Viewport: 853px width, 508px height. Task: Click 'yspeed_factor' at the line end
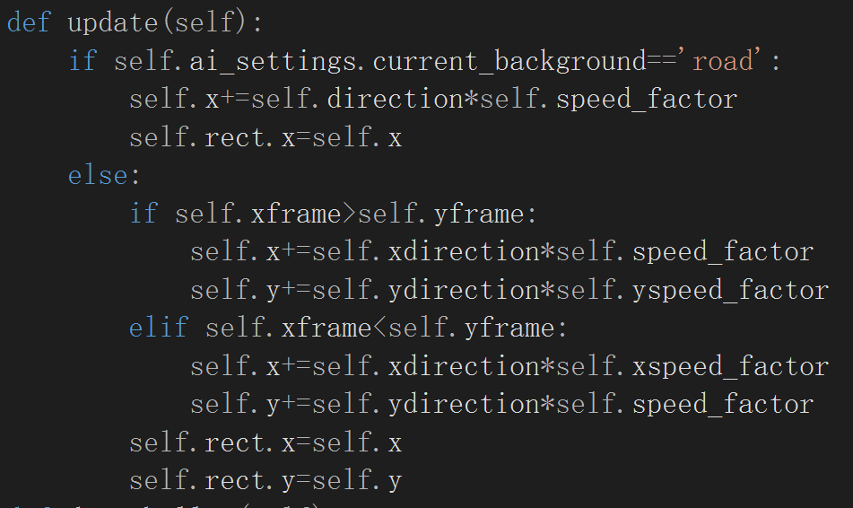731,290
